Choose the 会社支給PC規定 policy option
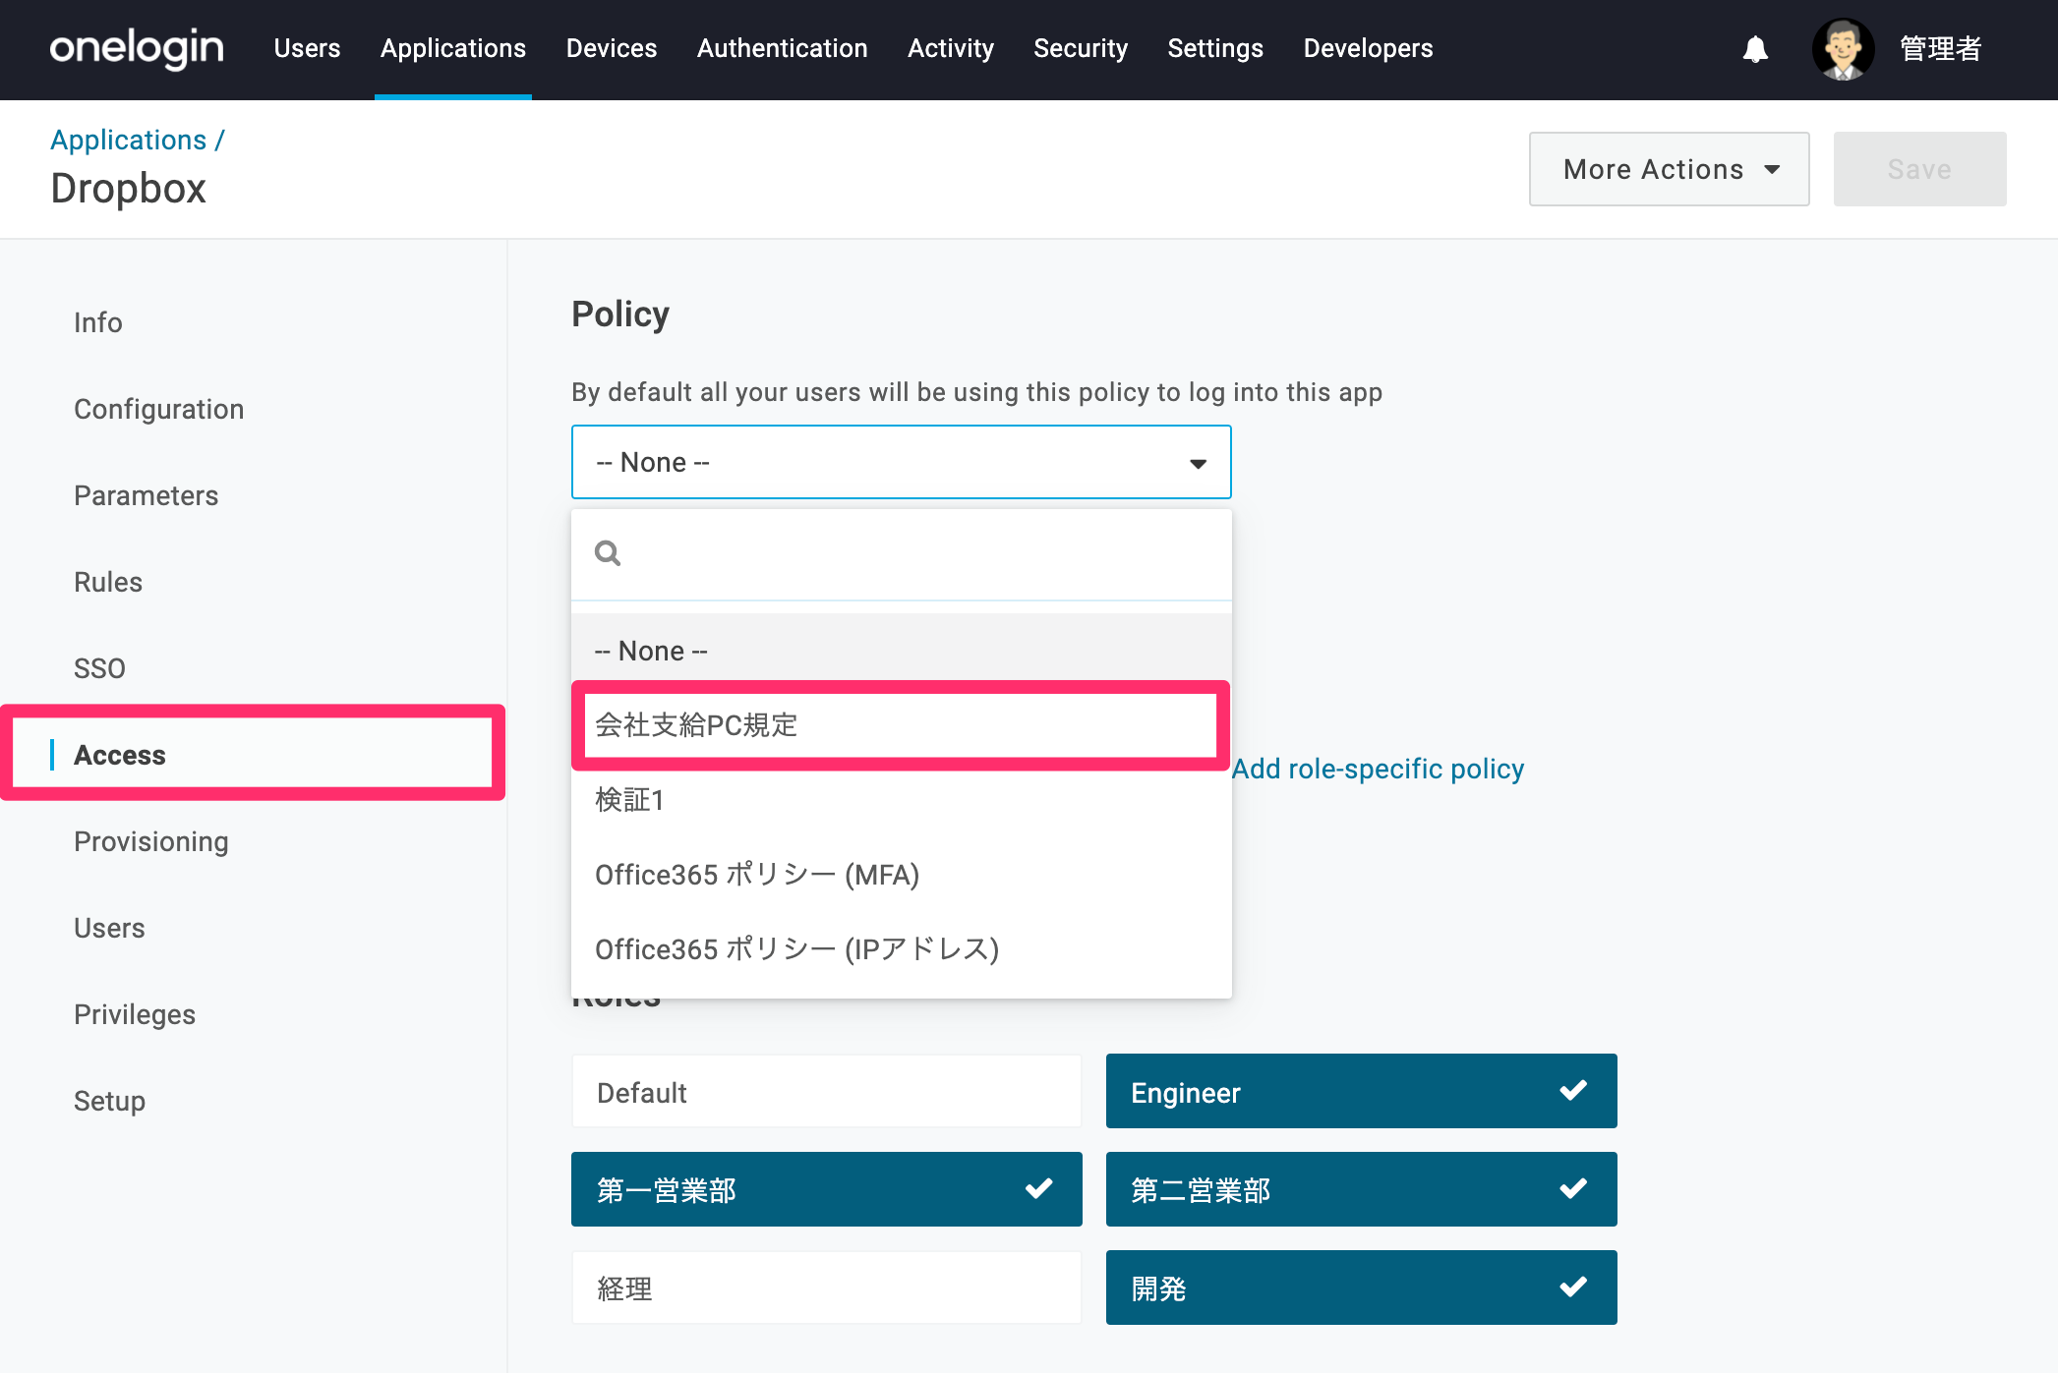The width and height of the screenshot is (2058, 1373). 901,725
